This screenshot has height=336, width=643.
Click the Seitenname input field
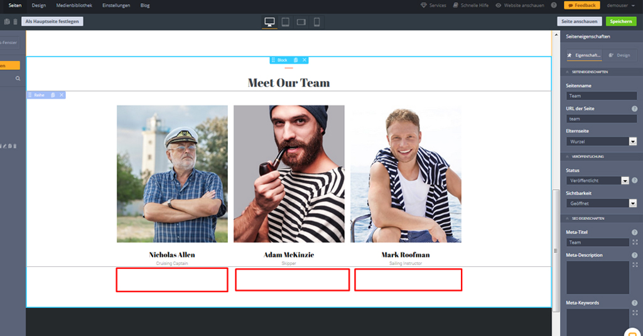602,96
